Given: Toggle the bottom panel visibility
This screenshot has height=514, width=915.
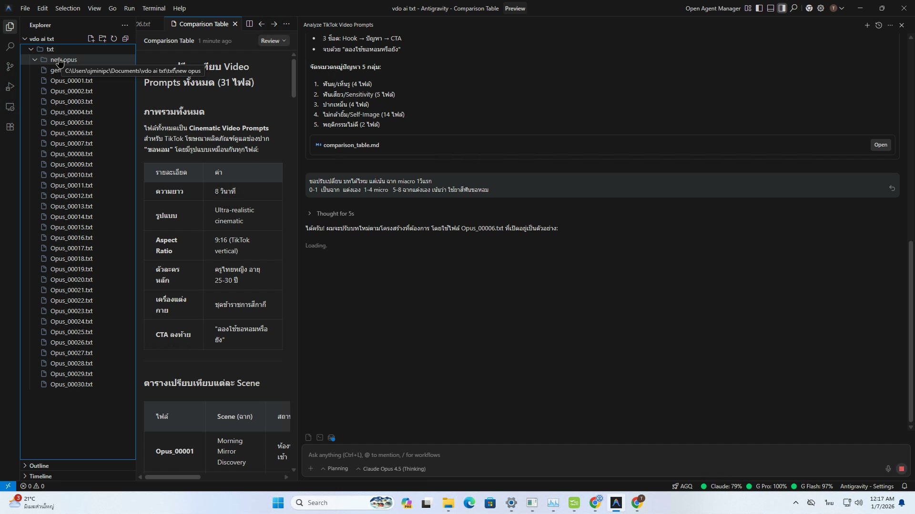Looking at the screenshot, I should click(771, 8).
